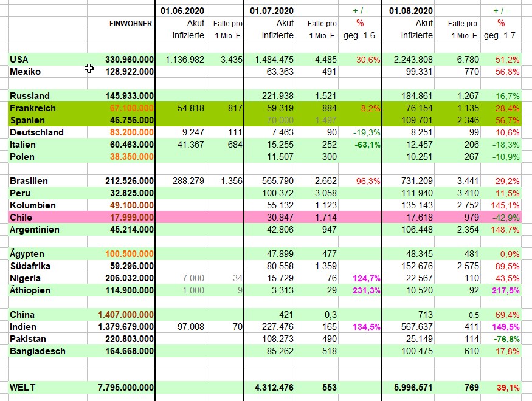532x401 pixels.
Task: Select Brasilien's 96,3% change cell
Action: click(x=361, y=181)
